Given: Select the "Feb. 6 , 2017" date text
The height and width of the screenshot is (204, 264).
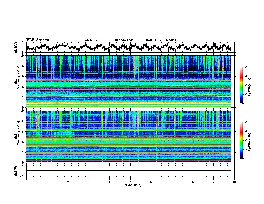Looking at the screenshot, I should coord(93,40).
